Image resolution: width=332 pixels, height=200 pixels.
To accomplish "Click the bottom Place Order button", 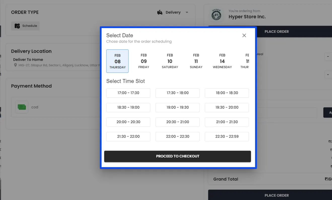I will point(276,195).
